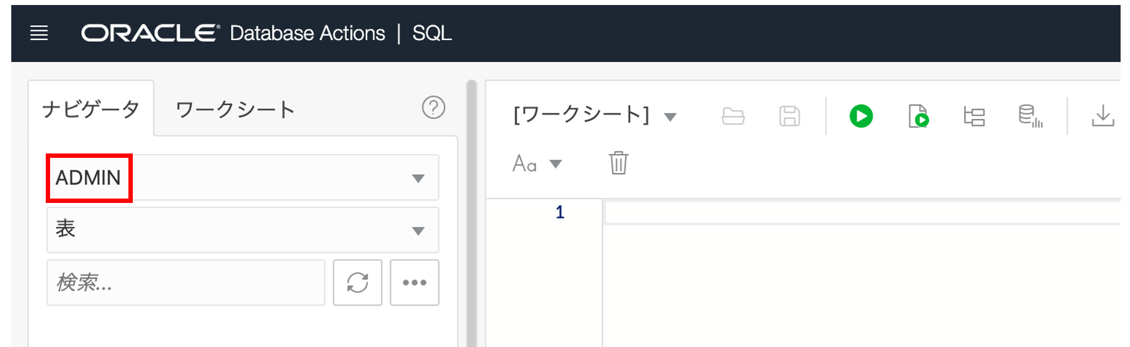Open the navigator help icon
The width and height of the screenshot is (1130, 347).
pyautogui.click(x=433, y=108)
